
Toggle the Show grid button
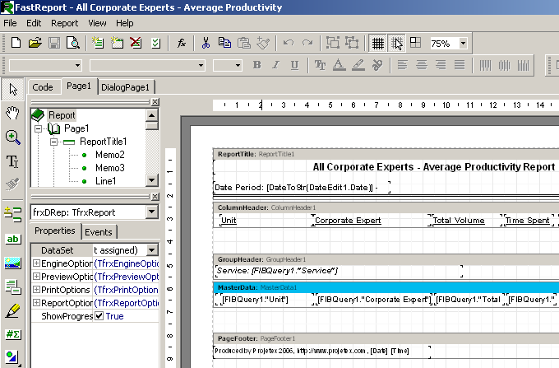tap(377, 43)
